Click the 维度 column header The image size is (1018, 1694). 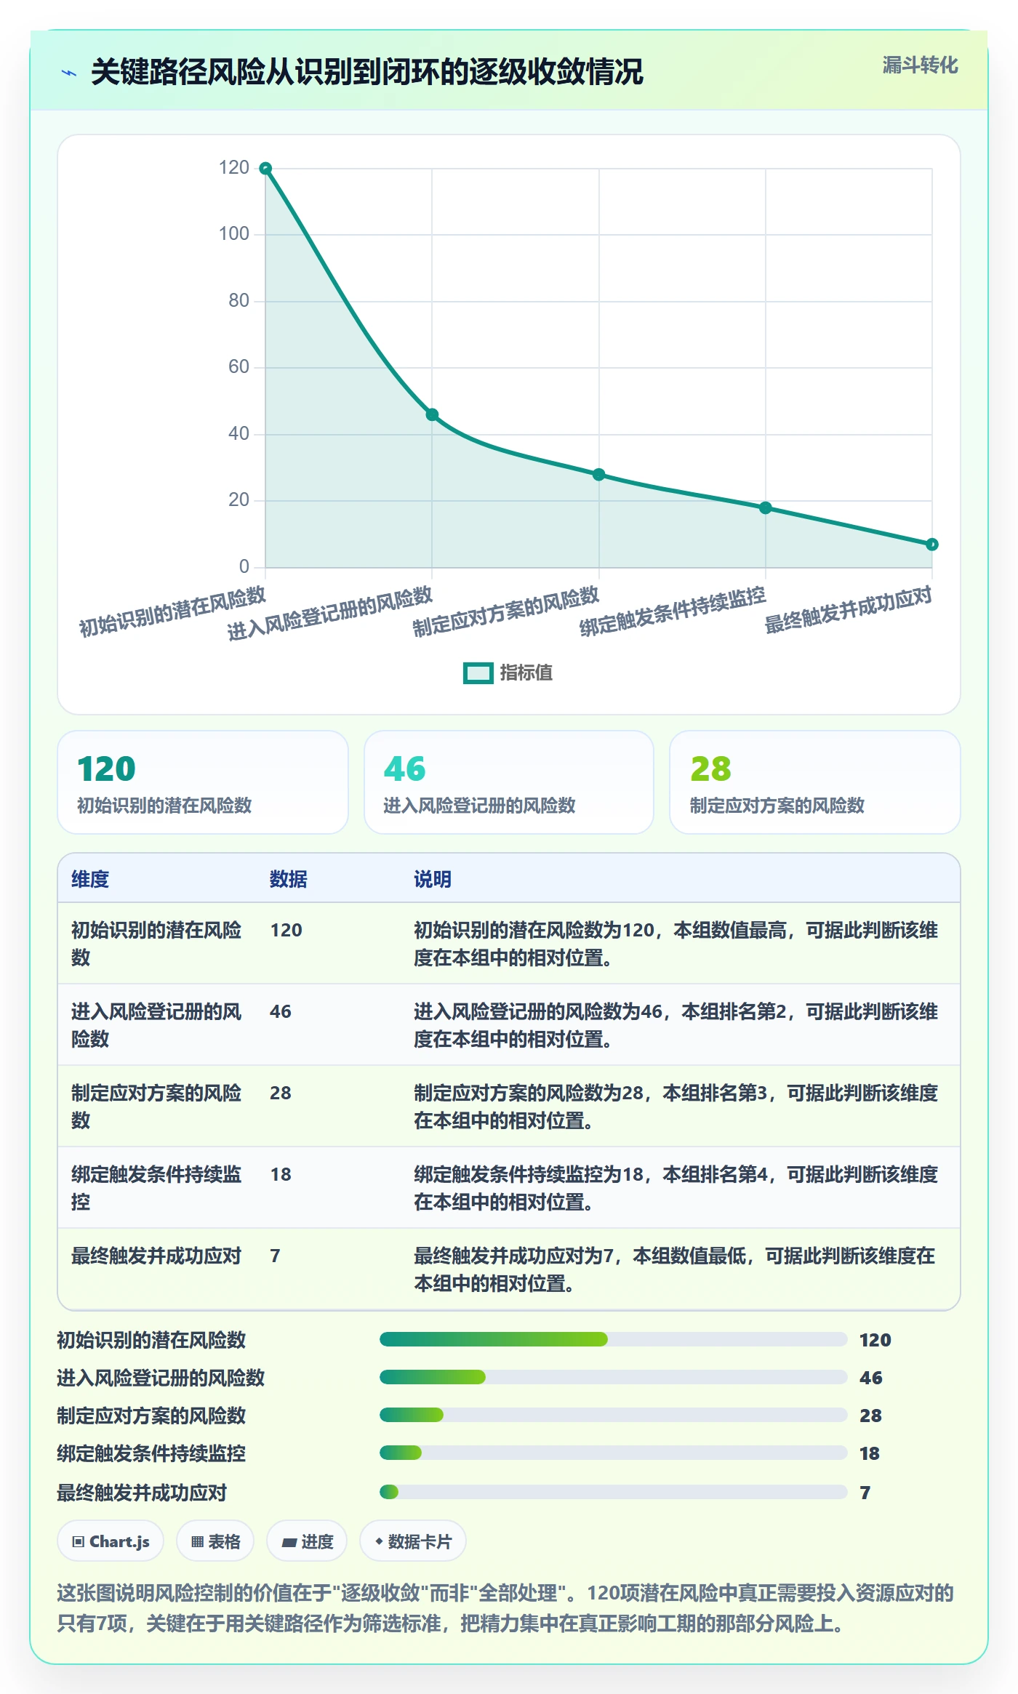[x=90, y=879]
